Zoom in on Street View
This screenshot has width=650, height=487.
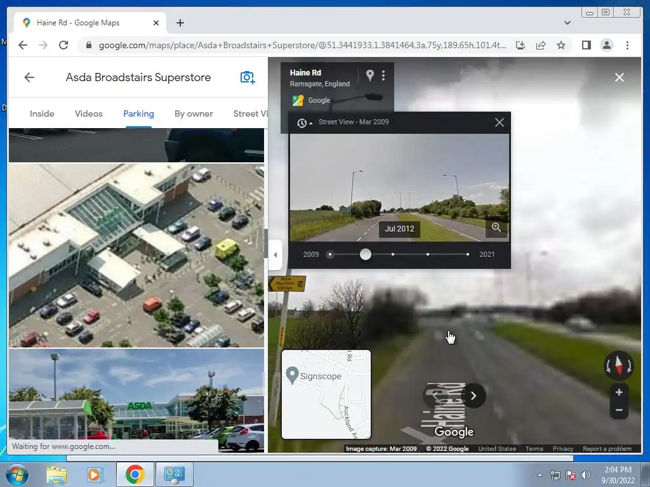click(x=619, y=392)
